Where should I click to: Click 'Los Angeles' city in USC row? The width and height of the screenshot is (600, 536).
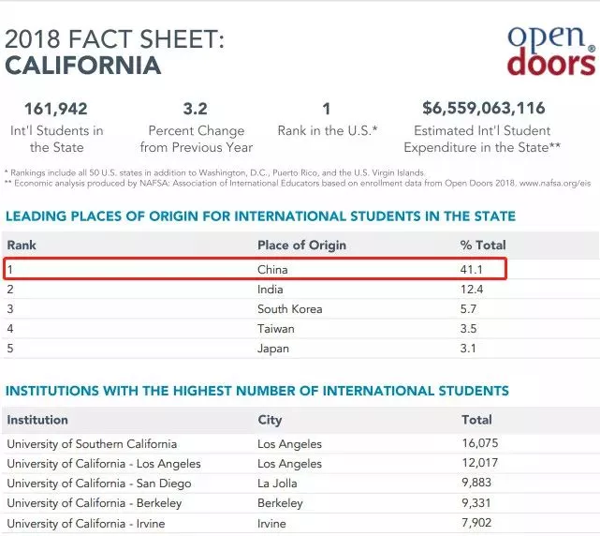(x=289, y=444)
